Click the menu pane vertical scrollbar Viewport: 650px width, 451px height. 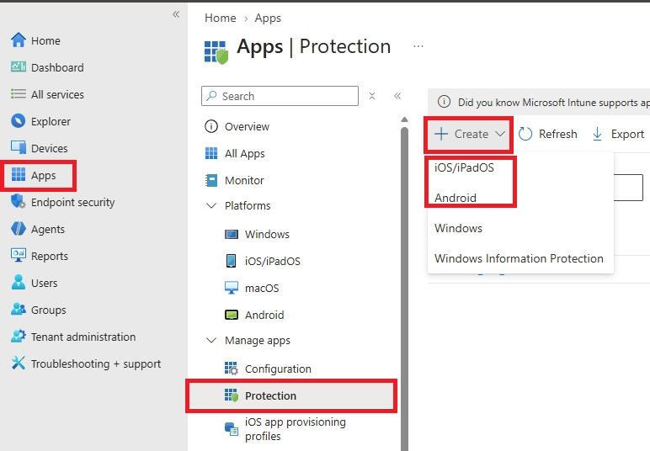[x=405, y=290]
